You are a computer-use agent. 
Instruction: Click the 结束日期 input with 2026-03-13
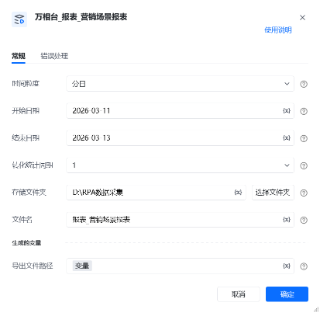point(180,138)
